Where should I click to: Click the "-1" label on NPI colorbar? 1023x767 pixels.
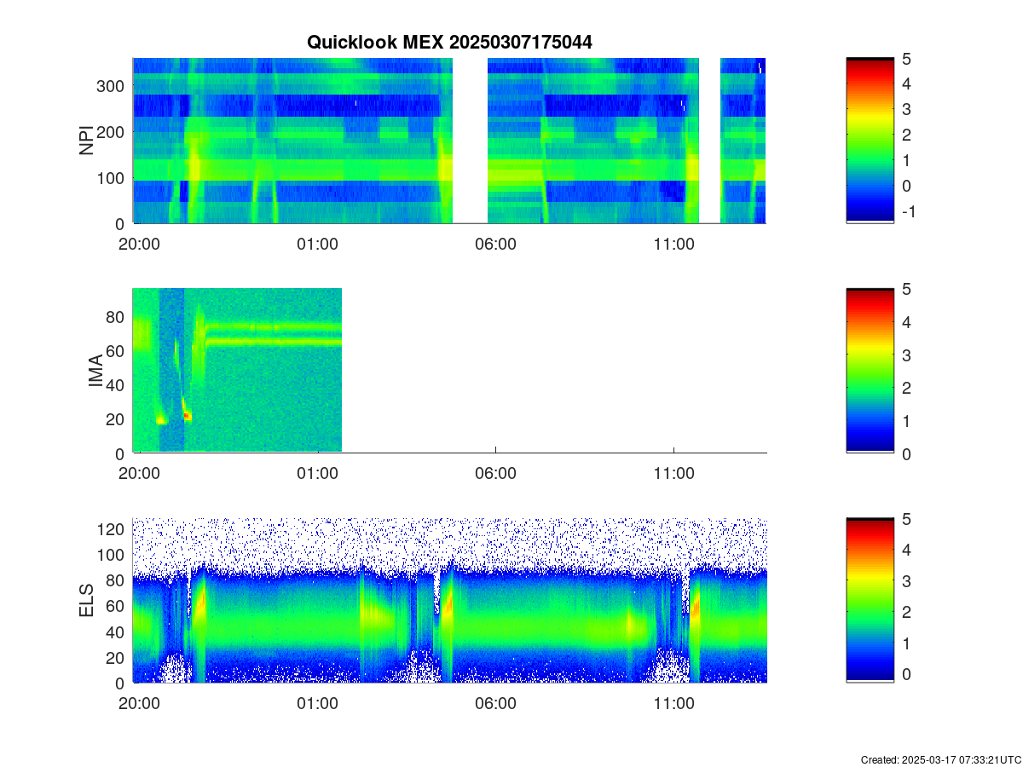pos(908,212)
